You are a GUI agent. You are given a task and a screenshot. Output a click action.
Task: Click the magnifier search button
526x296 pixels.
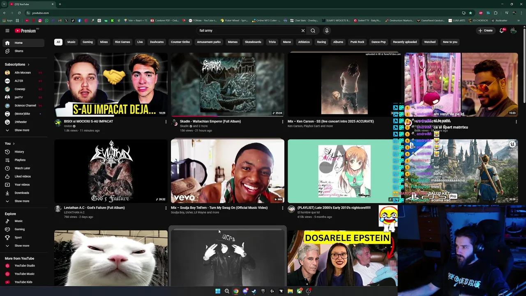313,30
